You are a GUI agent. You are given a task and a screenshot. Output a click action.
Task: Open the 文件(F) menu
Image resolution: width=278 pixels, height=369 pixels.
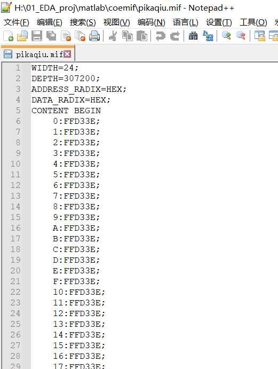(x=17, y=22)
